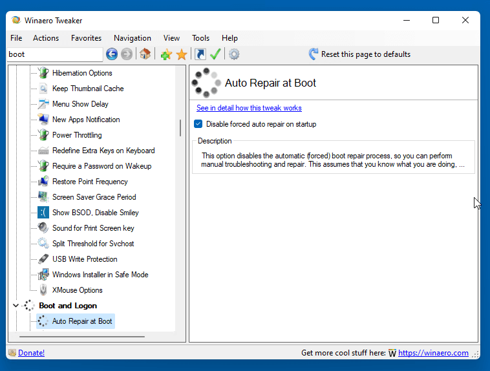Click the gears icon for Svchost threshold

point(43,244)
